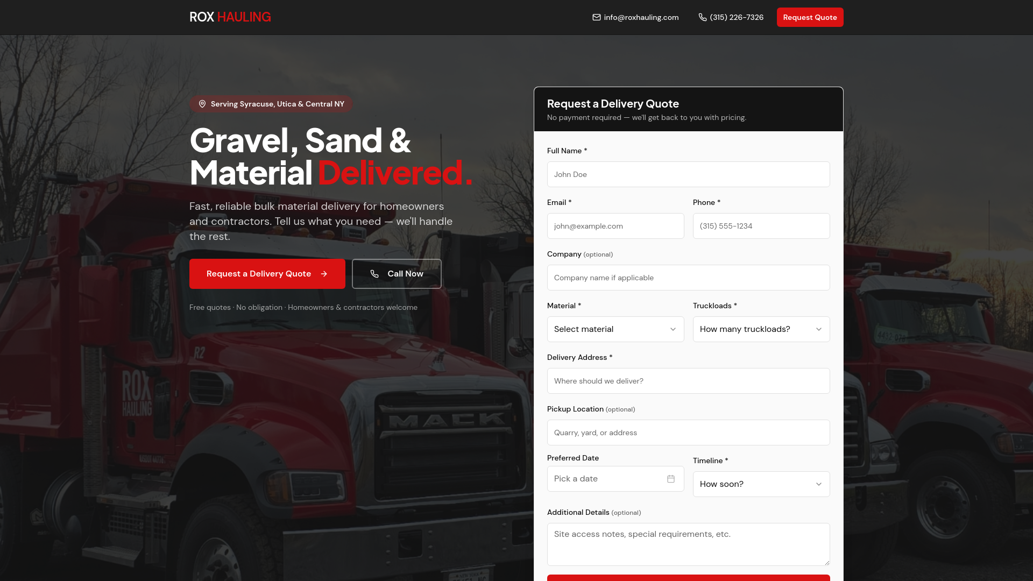Click the Free quotes · No obligation text line
Viewport: 1033px width, 581px height.
point(303,307)
